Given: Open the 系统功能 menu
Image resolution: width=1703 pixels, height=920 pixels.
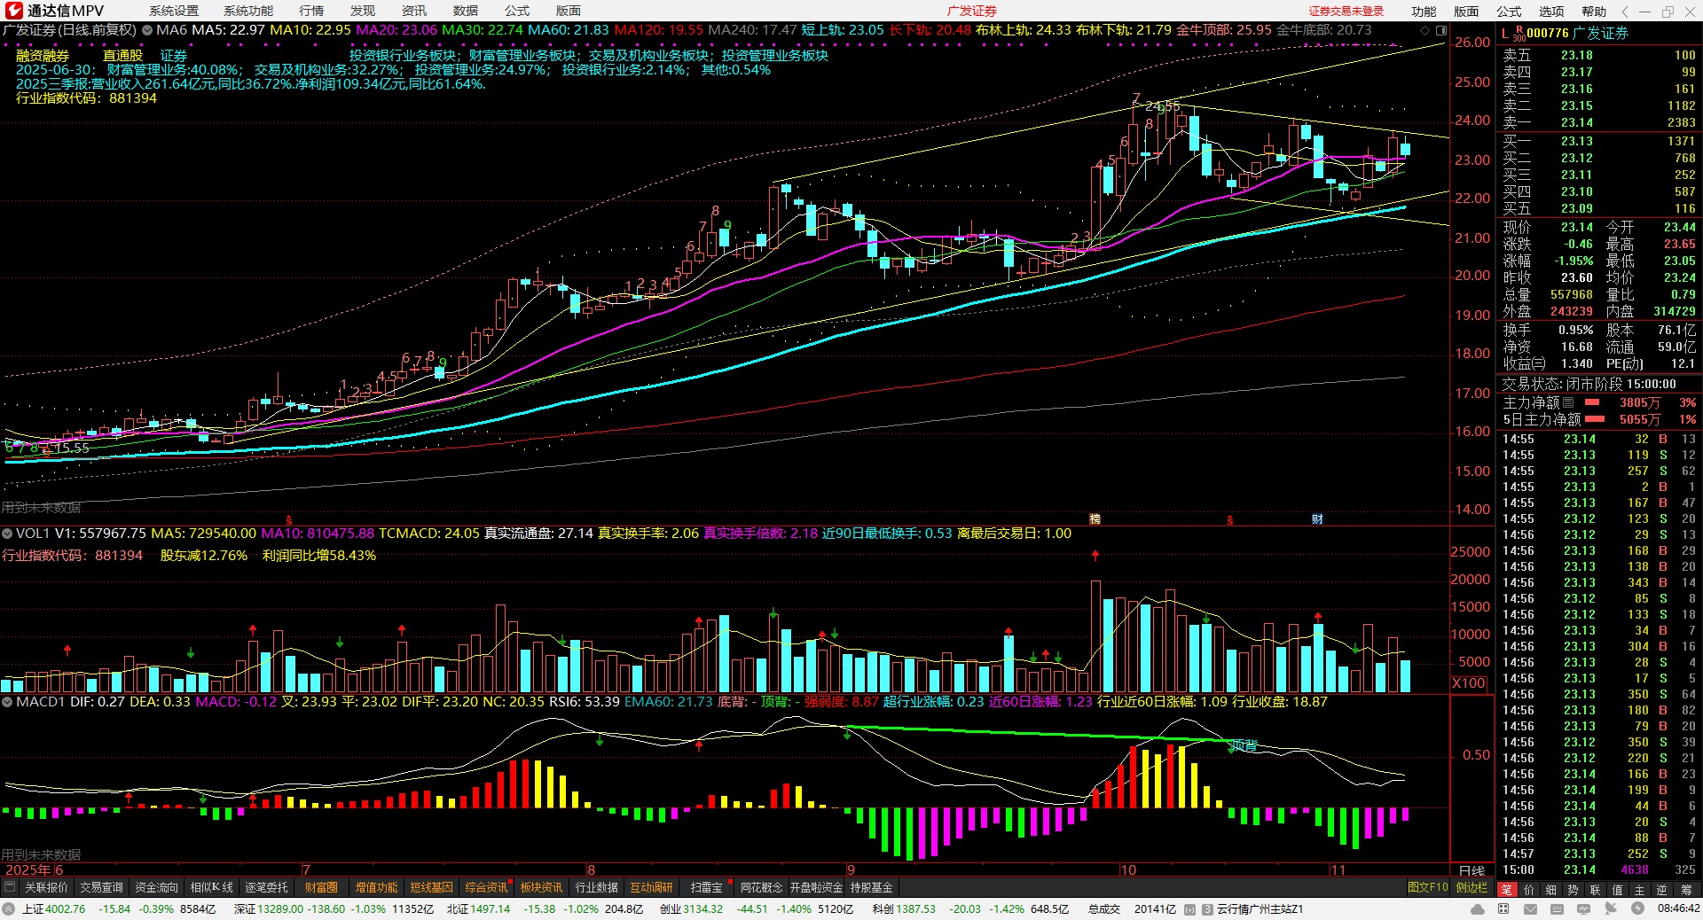Looking at the screenshot, I should [x=248, y=11].
